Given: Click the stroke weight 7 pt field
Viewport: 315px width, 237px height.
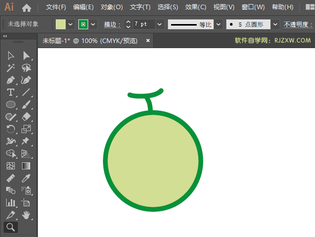Looking at the screenshot, I should [x=143, y=25].
